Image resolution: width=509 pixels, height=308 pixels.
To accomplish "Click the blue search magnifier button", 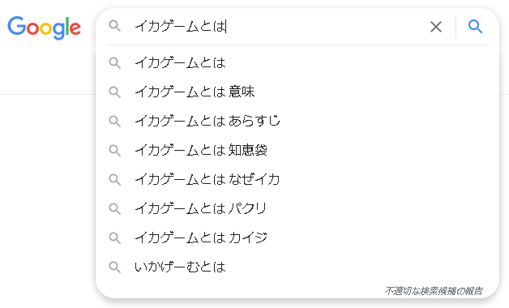I will pyautogui.click(x=475, y=27).
